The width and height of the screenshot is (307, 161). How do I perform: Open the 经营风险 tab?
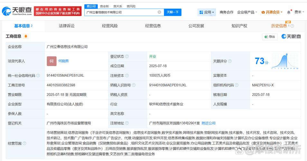click(110, 26)
